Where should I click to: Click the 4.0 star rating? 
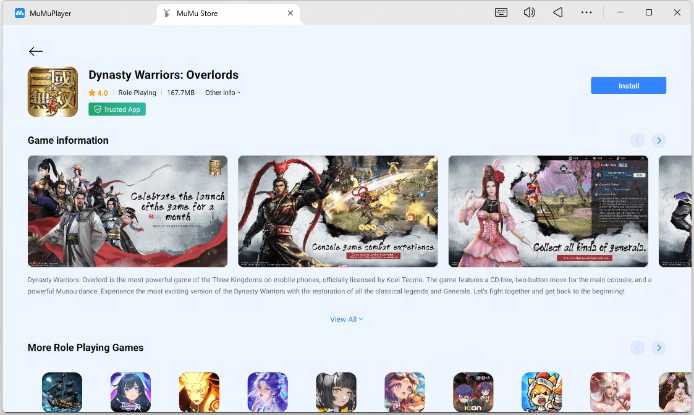click(x=98, y=93)
